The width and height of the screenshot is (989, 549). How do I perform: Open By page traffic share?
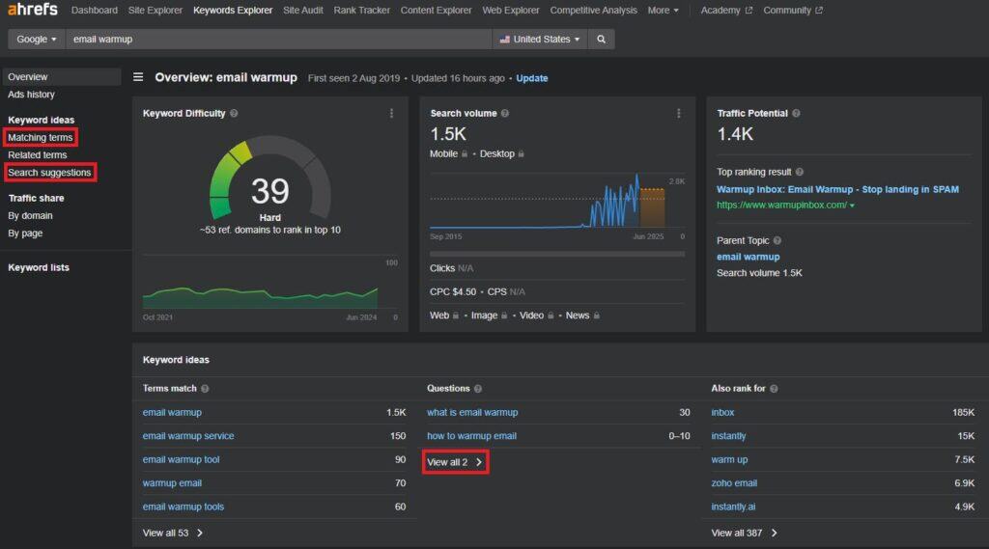25,233
